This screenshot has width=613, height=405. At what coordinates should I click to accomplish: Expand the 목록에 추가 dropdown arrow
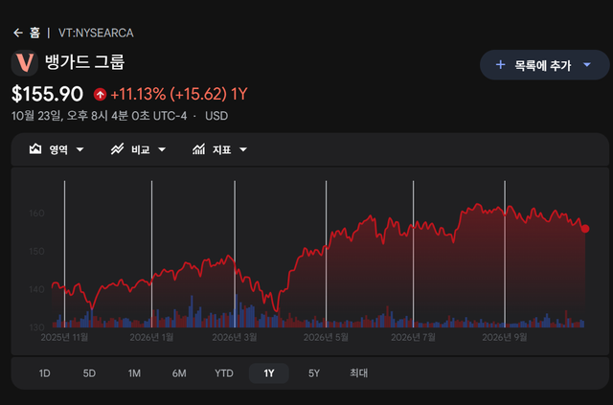pyautogui.click(x=587, y=64)
